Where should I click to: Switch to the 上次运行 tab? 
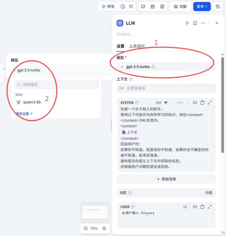(137, 46)
